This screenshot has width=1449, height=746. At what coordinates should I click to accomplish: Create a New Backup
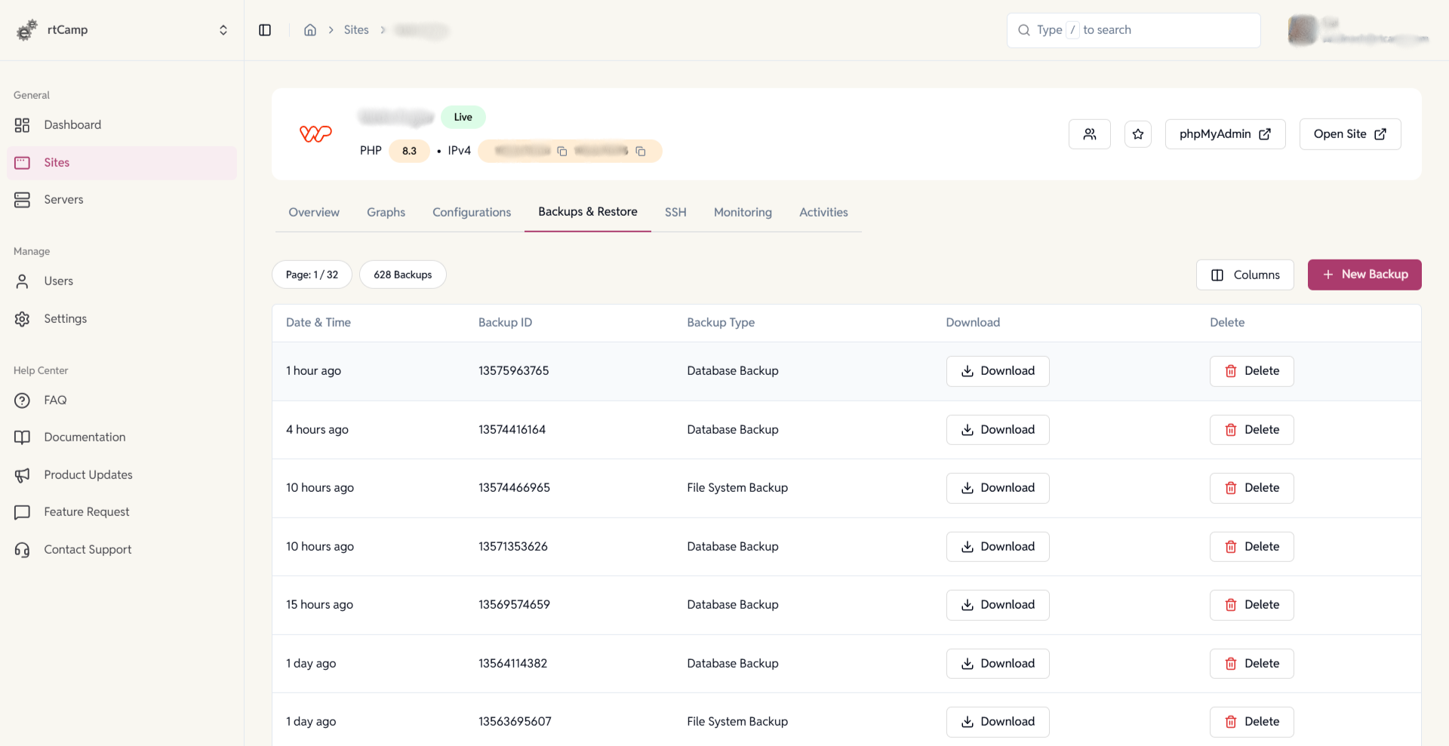(x=1364, y=275)
